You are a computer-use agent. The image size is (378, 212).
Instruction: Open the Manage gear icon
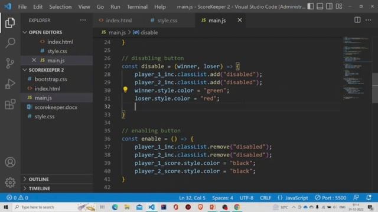[10, 183]
